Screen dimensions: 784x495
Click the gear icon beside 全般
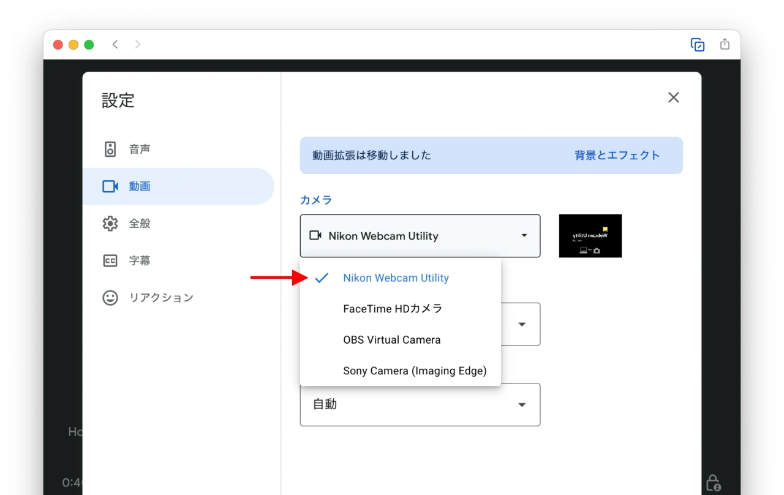[x=110, y=224]
